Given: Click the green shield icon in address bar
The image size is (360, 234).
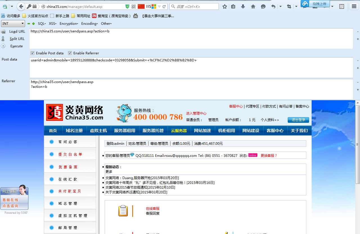Looking at the screenshot, I should (127, 6).
